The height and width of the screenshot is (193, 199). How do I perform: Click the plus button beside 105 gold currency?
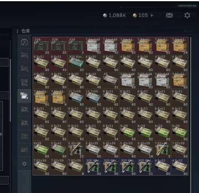(x=152, y=15)
